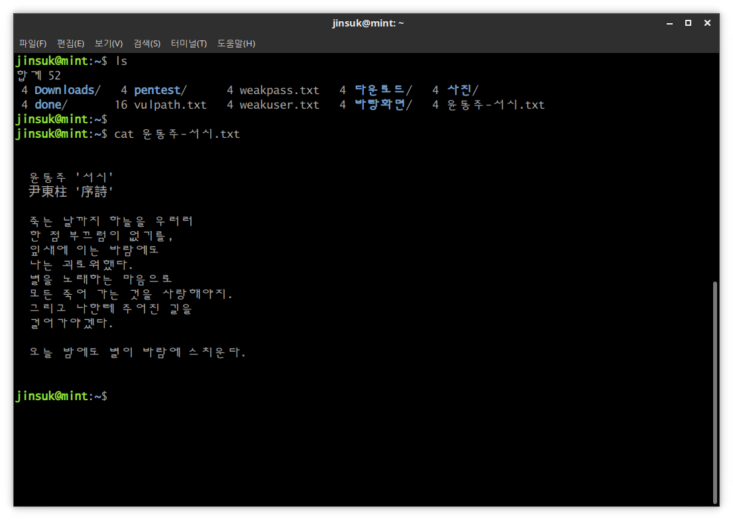Open the 터미널(T) menu
The image size is (733, 520).
click(189, 44)
